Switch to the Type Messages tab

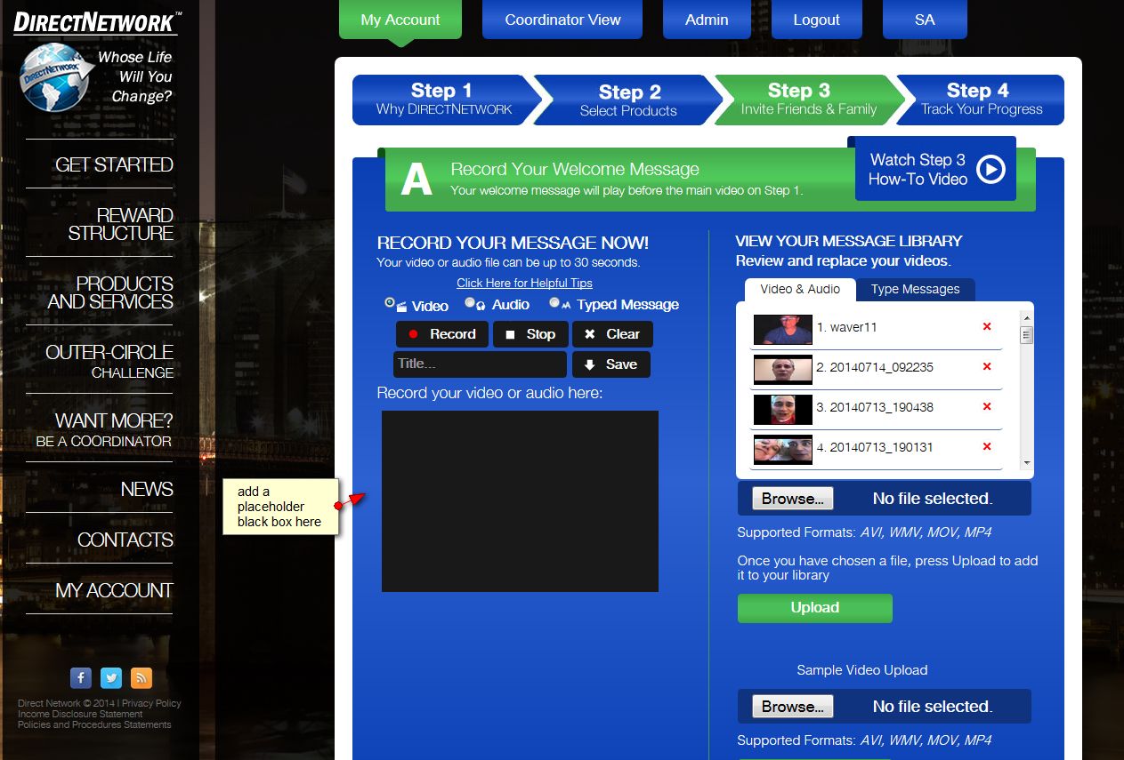[915, 290]
